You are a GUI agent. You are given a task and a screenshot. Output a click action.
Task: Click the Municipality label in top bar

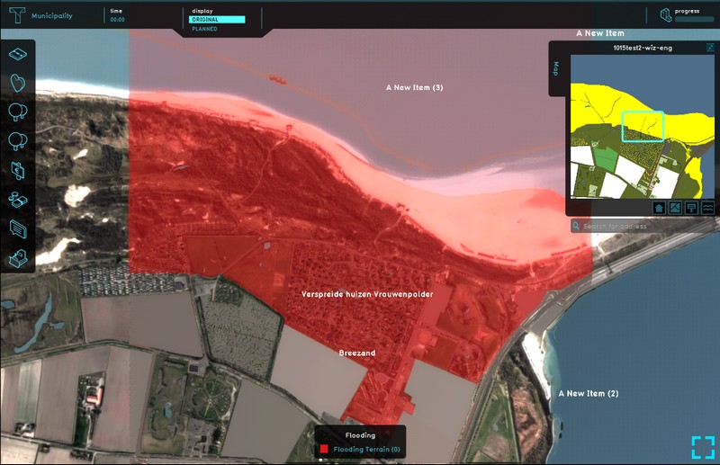(52, 16)
